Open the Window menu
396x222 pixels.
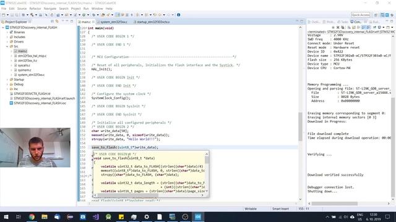(97, 9)
